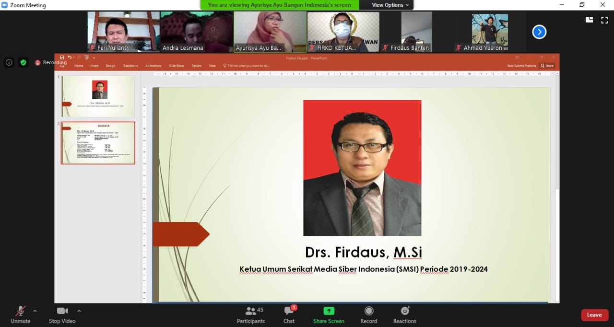
Task: Switch to the Design ribbon tab
Action: pyautogui.click(x=111, y=66)
